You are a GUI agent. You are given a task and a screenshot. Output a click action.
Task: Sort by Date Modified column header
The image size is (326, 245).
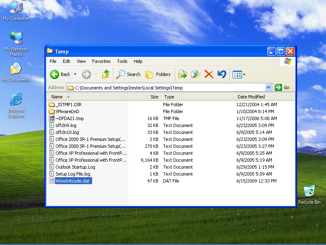tap(260, 97)
